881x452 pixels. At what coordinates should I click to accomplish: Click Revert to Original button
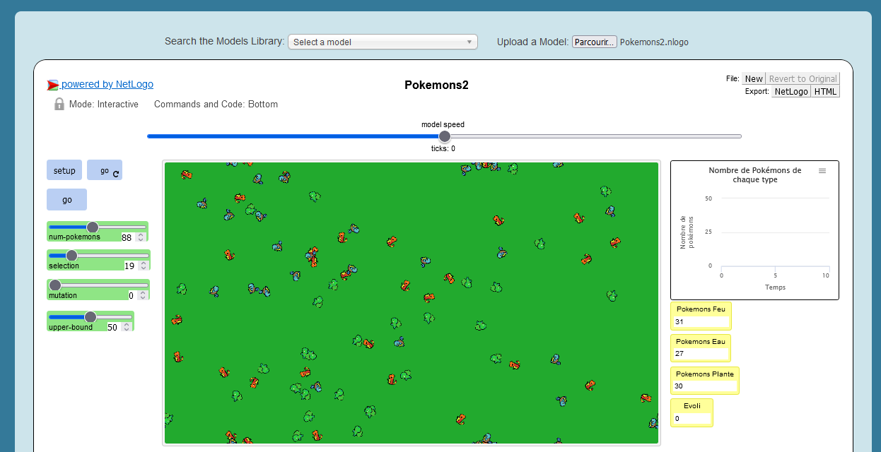(x=803, y=78)
